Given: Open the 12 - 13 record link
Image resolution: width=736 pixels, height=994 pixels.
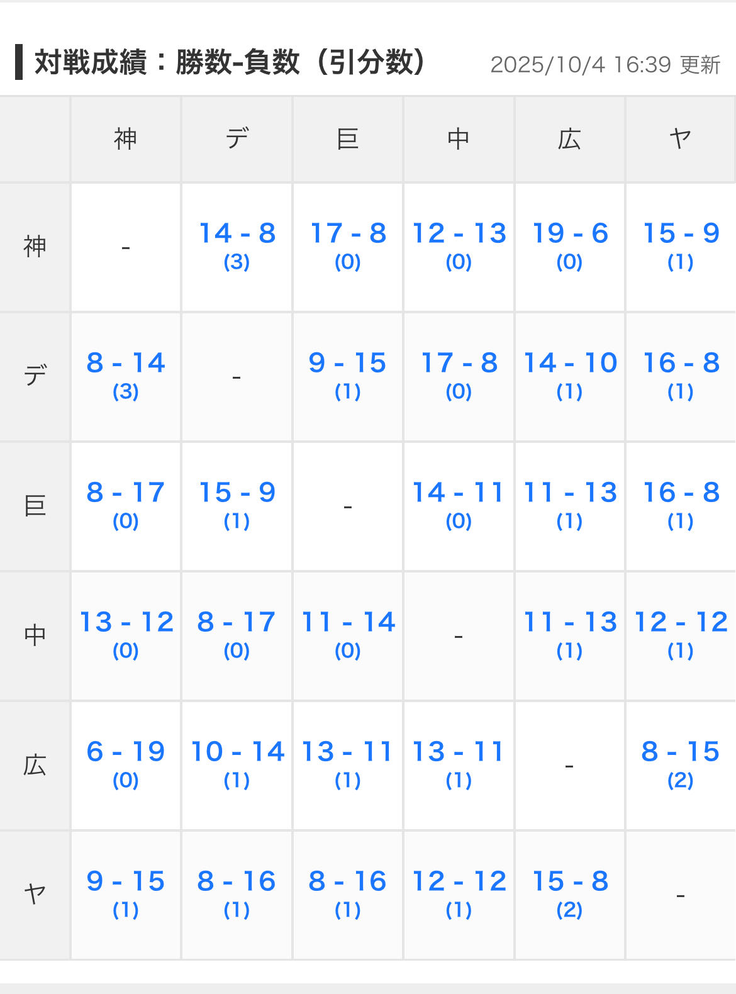Looking at the screenshot, I should point(459,234).
